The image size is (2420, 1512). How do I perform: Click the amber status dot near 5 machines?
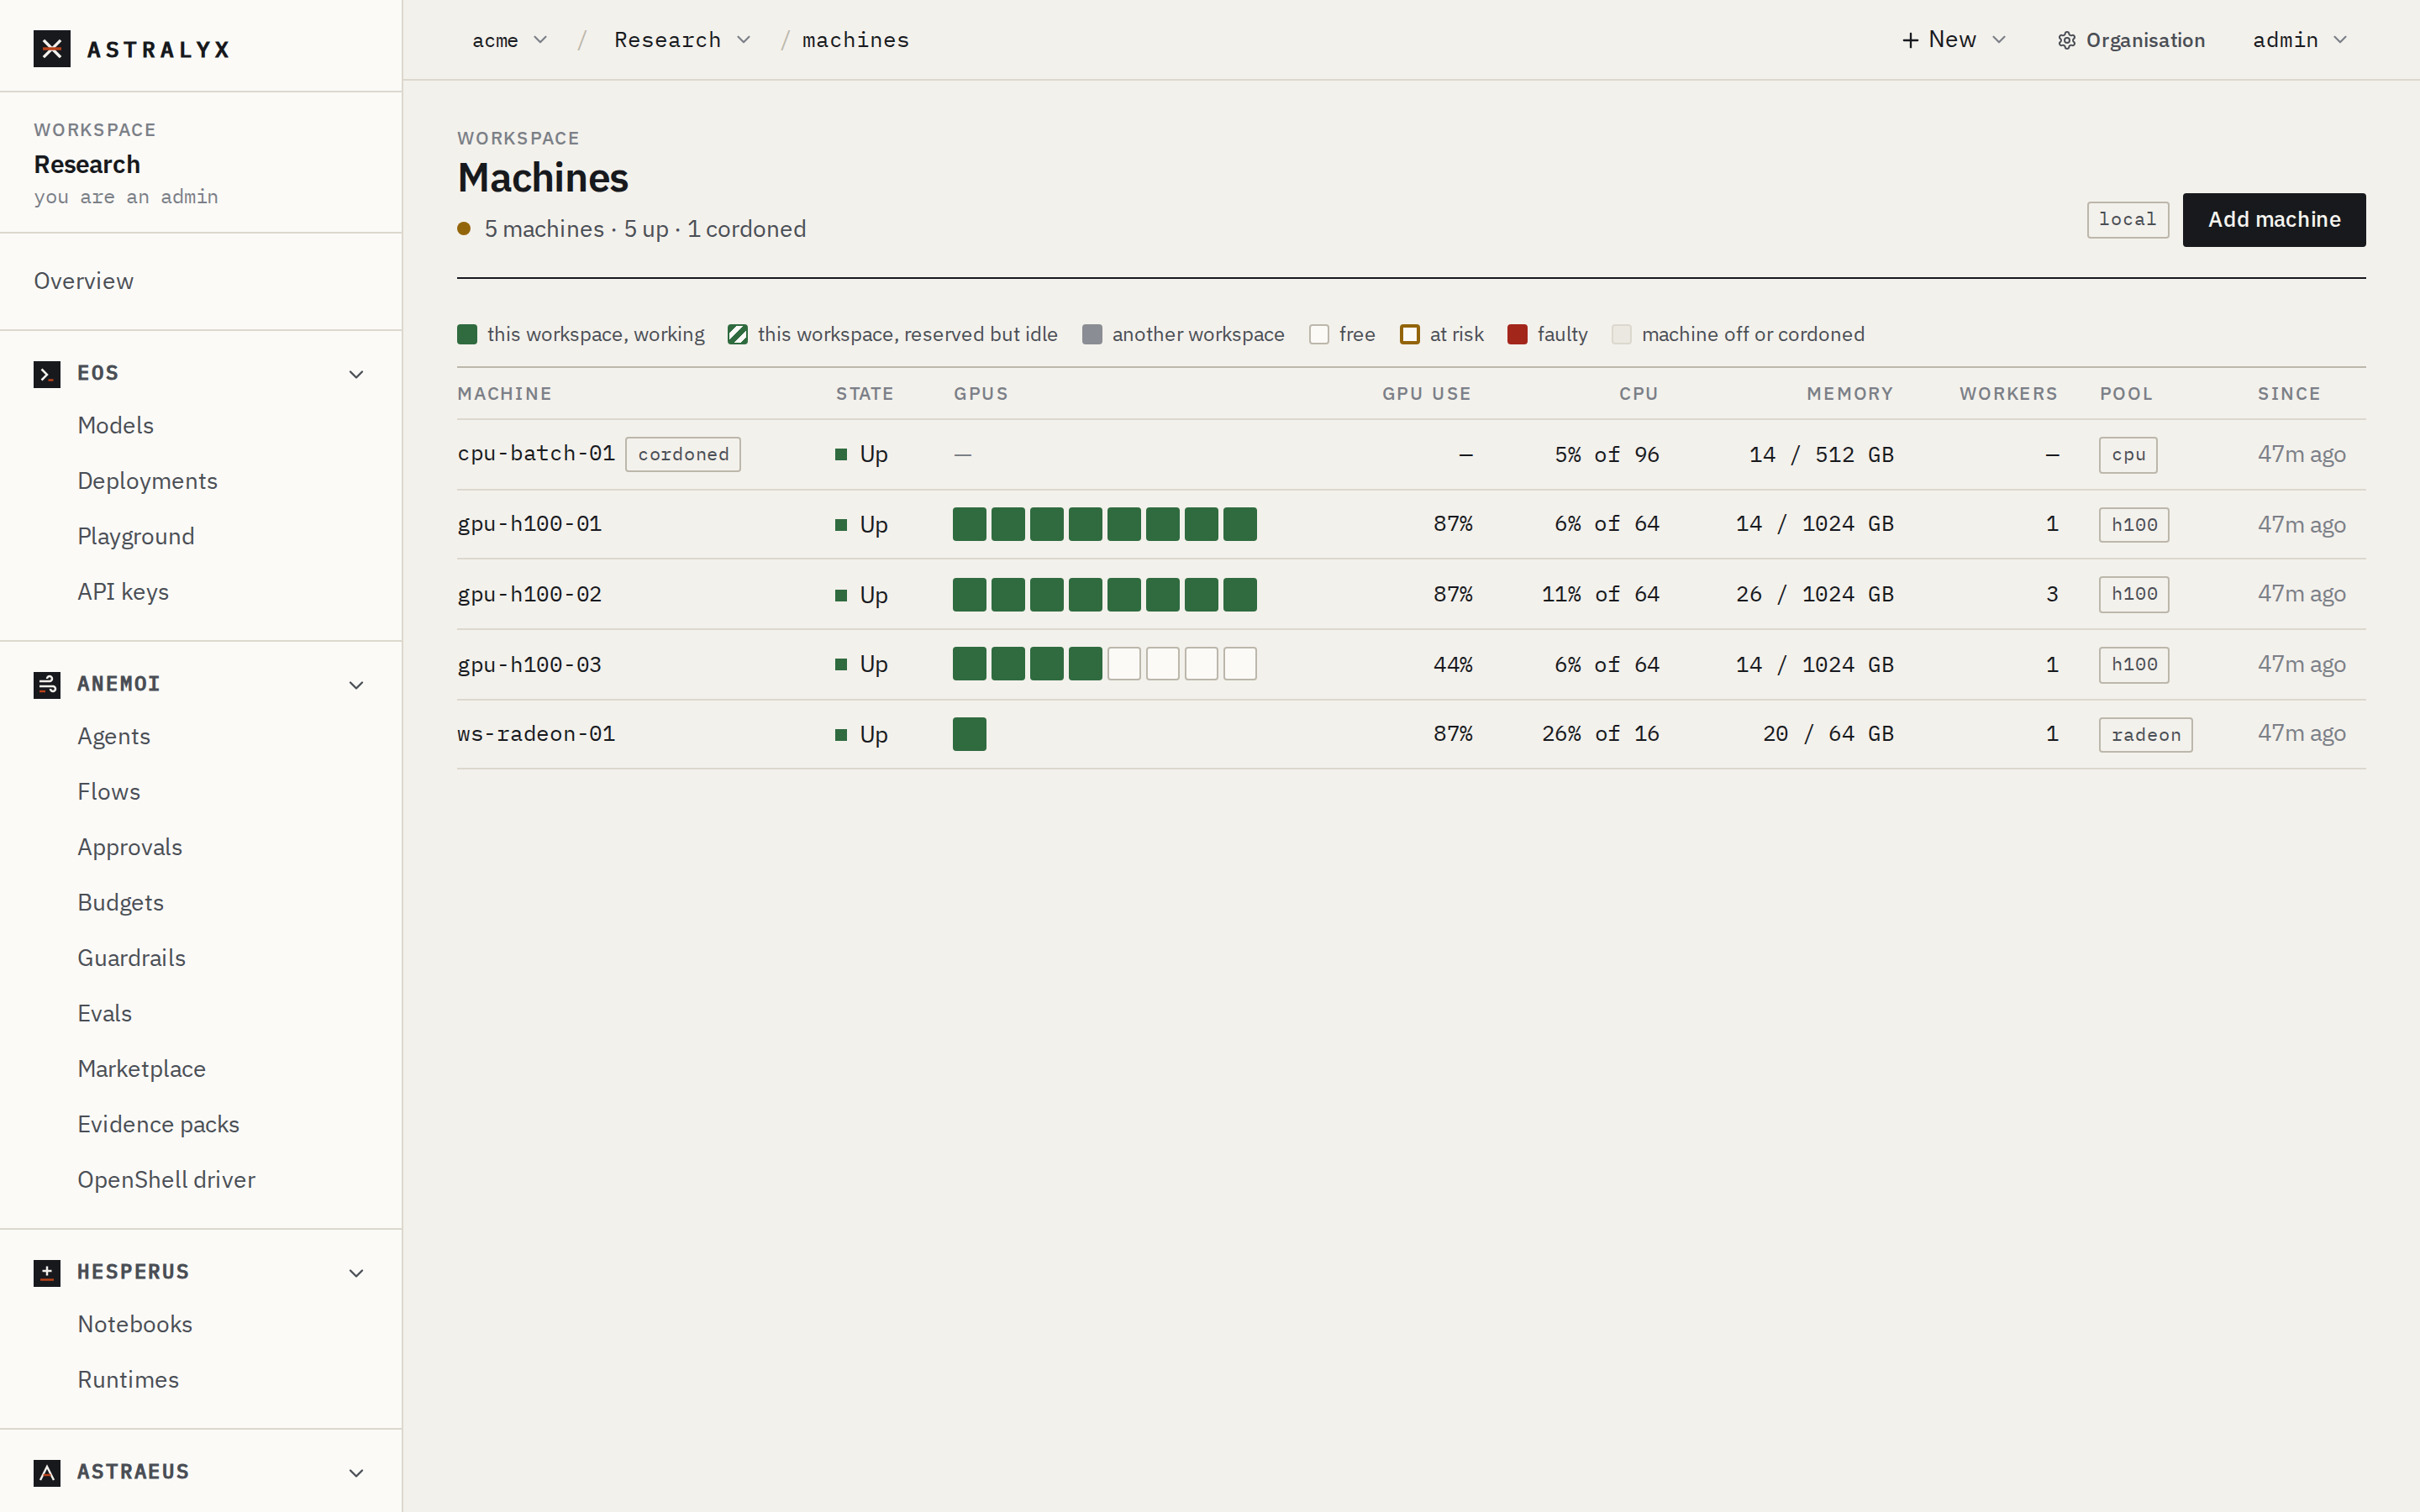tap(464, 229)
